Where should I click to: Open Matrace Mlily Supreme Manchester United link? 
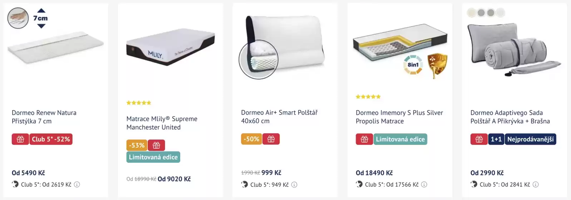(162, 123)
